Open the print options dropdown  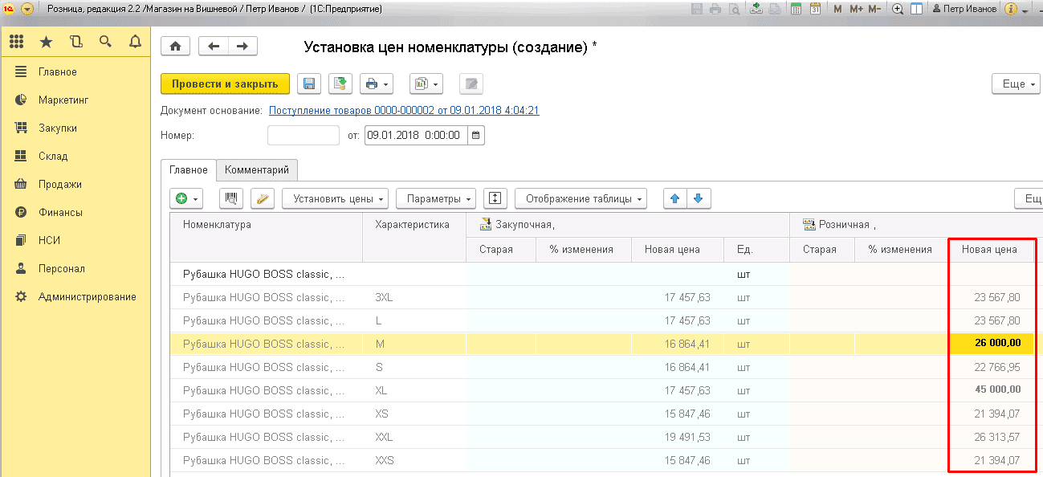pyautogui.click(x=377, y=84)
